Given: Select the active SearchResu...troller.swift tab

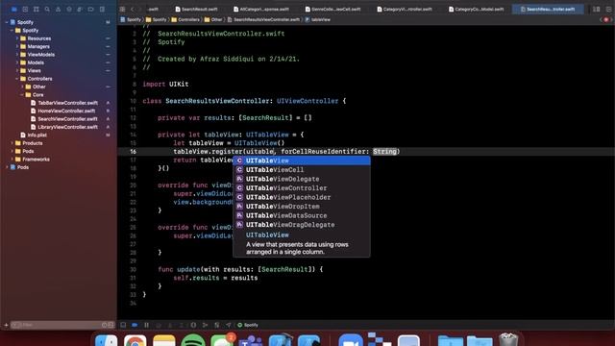Looking at the screenshot, I should 548,9.
